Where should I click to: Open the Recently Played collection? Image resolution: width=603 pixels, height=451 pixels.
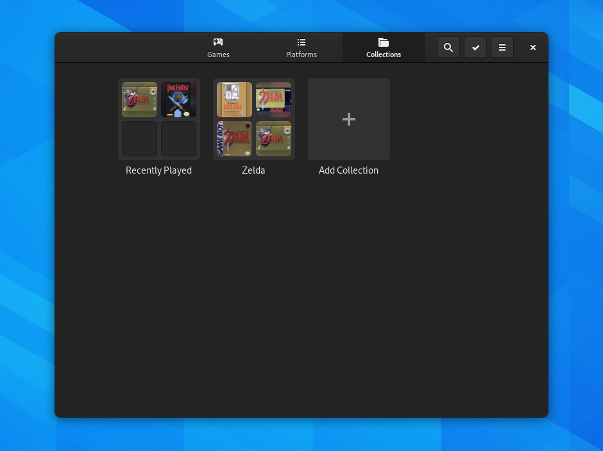point(158,119)
